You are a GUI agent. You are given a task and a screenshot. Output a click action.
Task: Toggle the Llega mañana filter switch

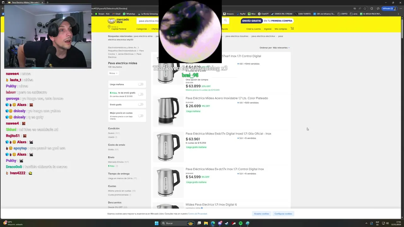(x=141, y=84)
